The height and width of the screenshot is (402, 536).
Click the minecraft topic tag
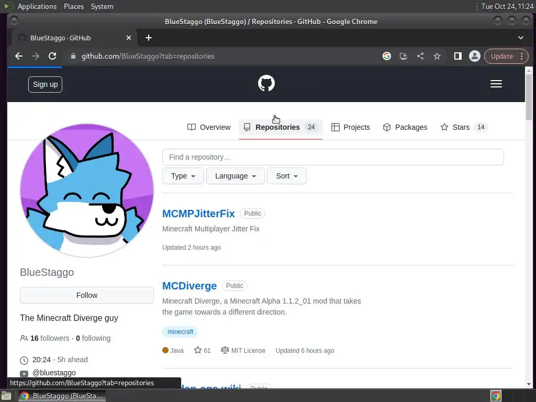click(180, 331)
